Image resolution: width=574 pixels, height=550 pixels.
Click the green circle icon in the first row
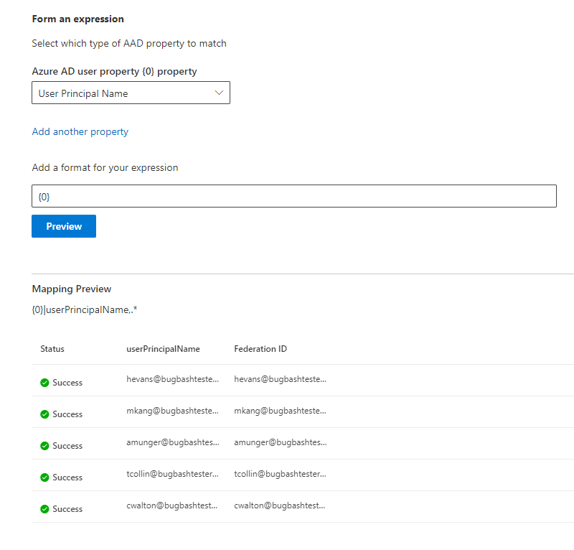coord(44,382)
